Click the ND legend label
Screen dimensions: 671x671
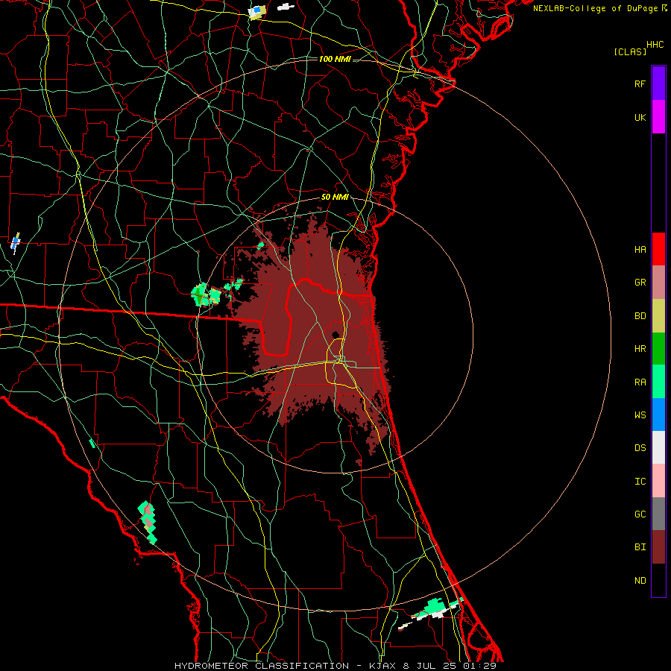point(640,581)
